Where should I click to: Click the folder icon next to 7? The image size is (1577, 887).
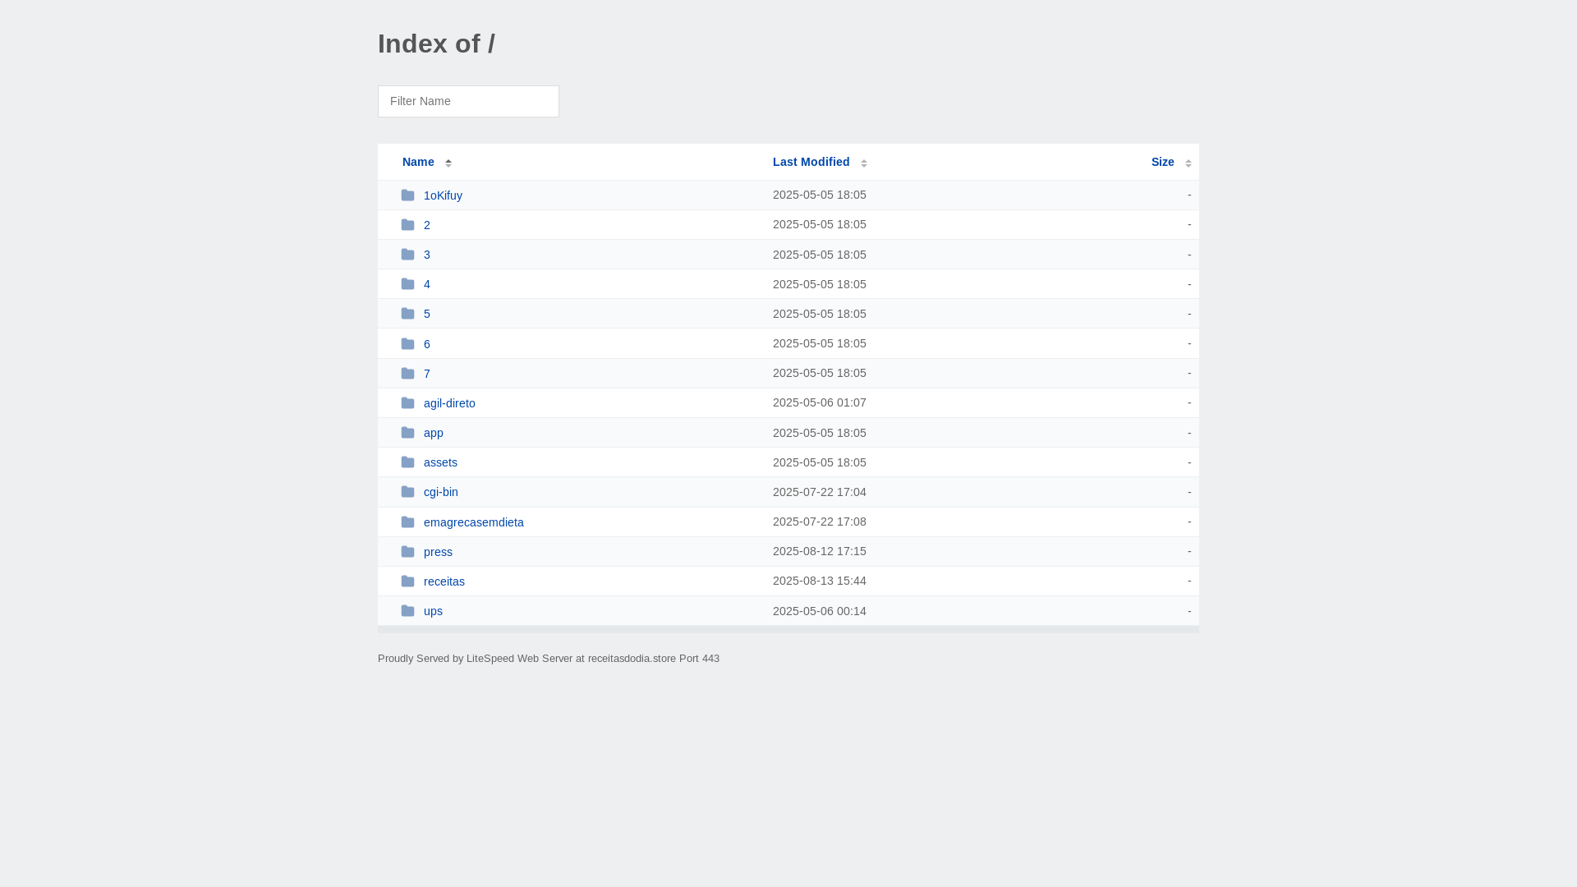(407, 373)
